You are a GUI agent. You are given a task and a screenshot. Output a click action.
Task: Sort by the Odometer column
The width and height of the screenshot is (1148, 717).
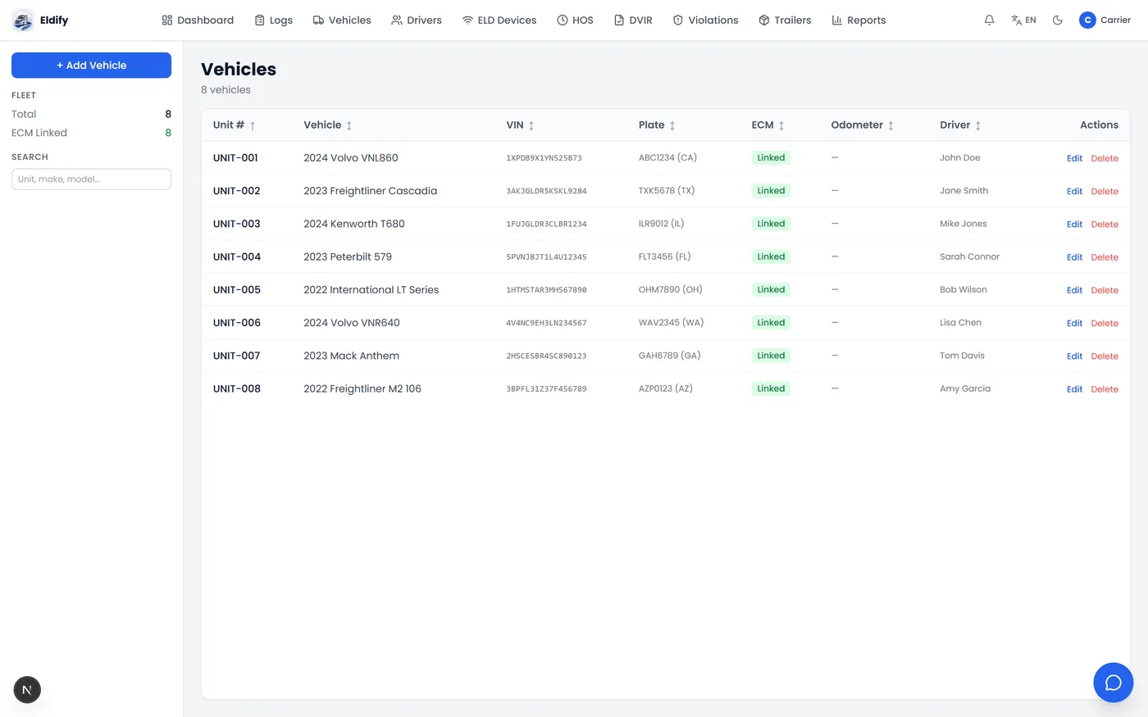pyautogui.click(x=863, y=125)
